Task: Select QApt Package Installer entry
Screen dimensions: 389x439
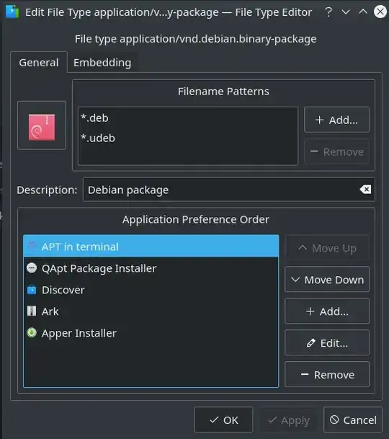Action: point(151,268)
